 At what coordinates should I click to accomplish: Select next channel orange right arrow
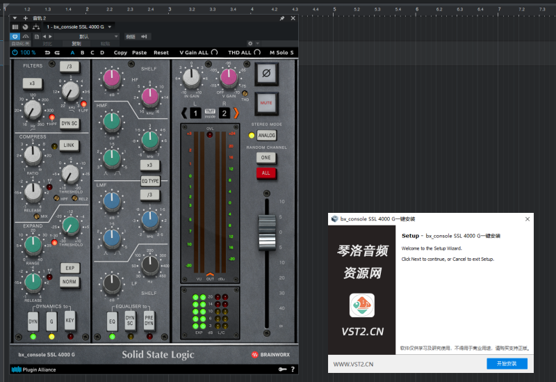[x=236, y=113]
